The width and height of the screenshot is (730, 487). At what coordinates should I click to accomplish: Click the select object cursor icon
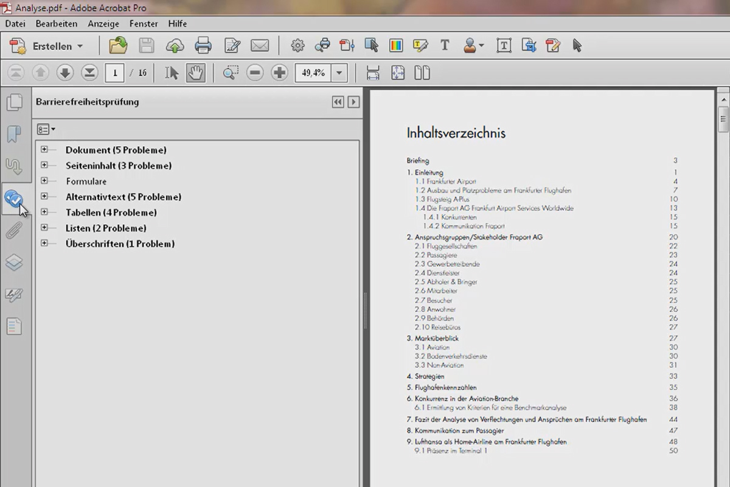click(371, 46)
